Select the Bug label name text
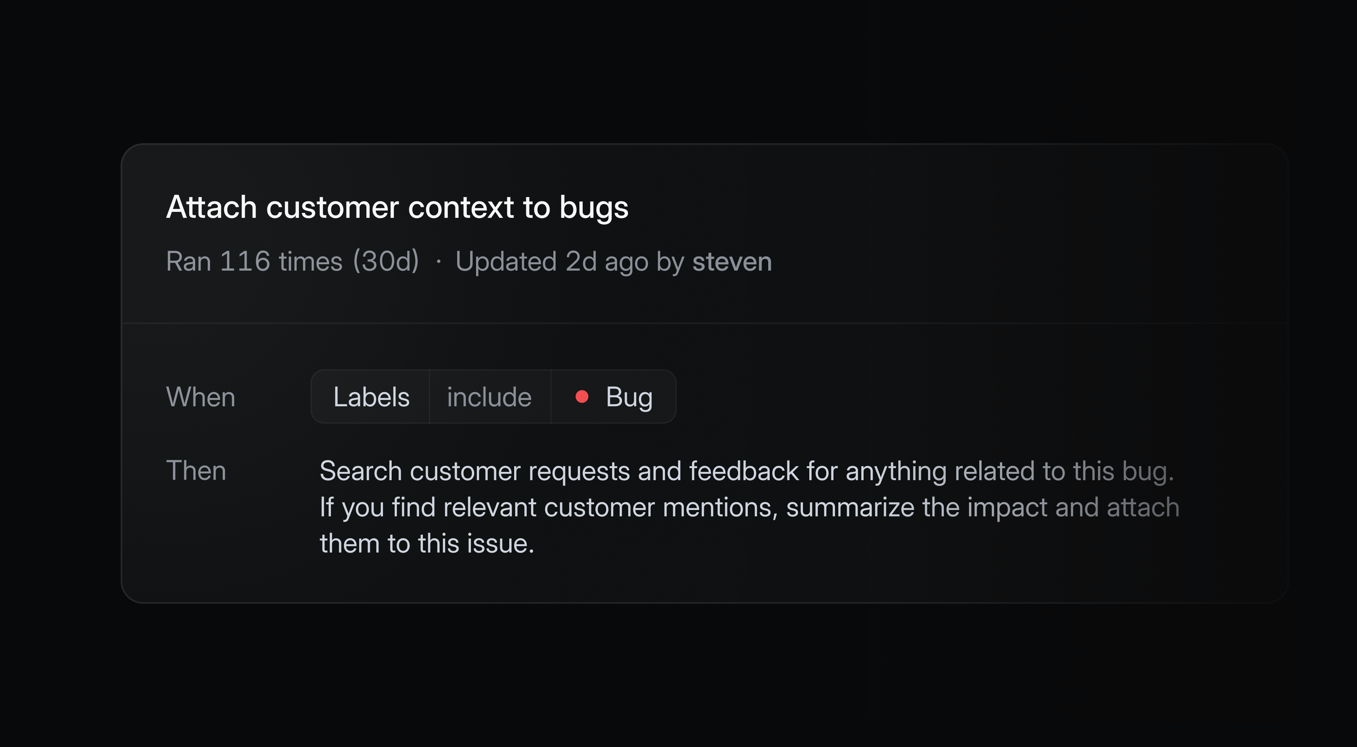This screenshot has height=747, width=1357. 629,397
